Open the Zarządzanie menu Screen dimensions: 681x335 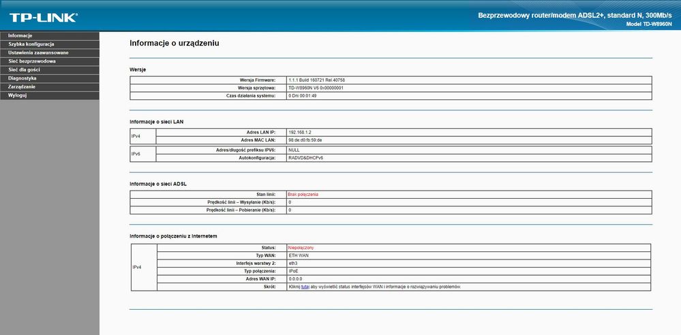click(x=22, y=86)
